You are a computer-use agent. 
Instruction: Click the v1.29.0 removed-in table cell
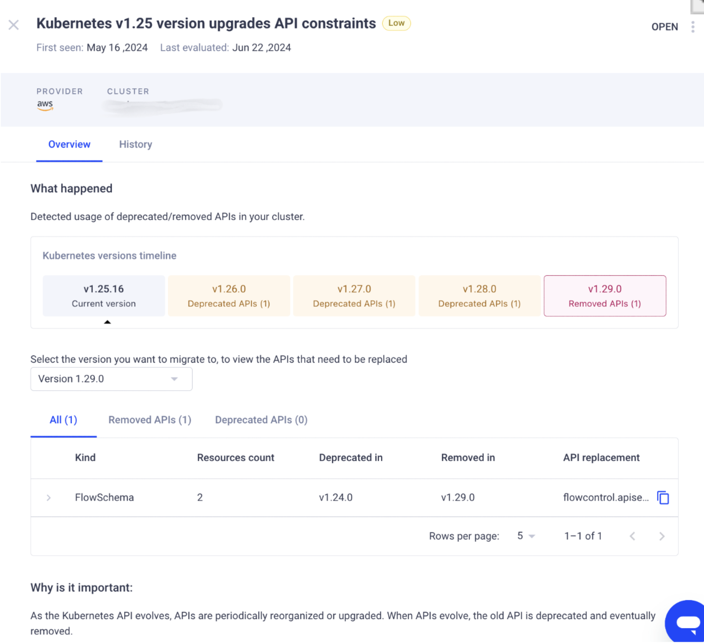(458, 497)
